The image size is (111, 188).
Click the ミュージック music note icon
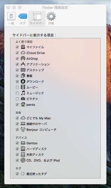[x=23, y=93]
